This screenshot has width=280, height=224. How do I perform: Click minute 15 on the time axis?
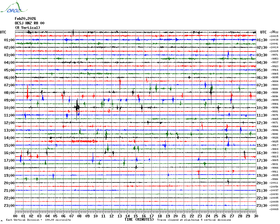[135, 216]
